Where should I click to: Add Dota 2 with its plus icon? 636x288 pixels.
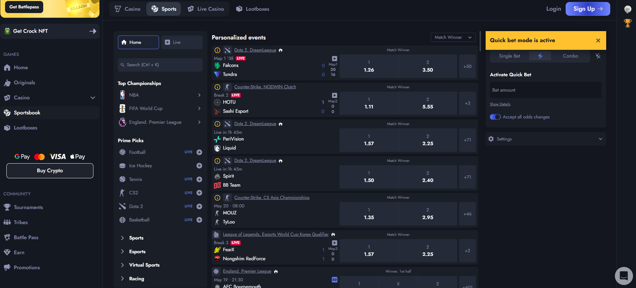199,206
